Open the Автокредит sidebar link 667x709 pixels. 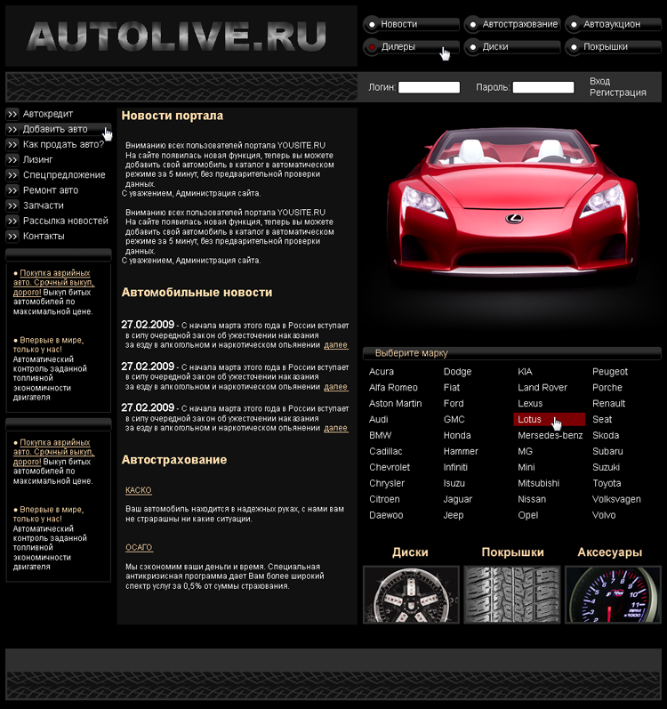(x=48, y=115)
